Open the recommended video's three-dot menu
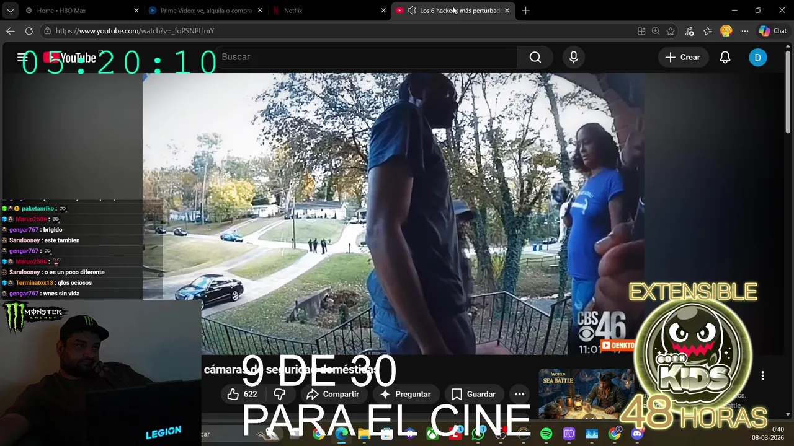The height and width of the screenshot is (446, 794). click(x=762, y=375)
